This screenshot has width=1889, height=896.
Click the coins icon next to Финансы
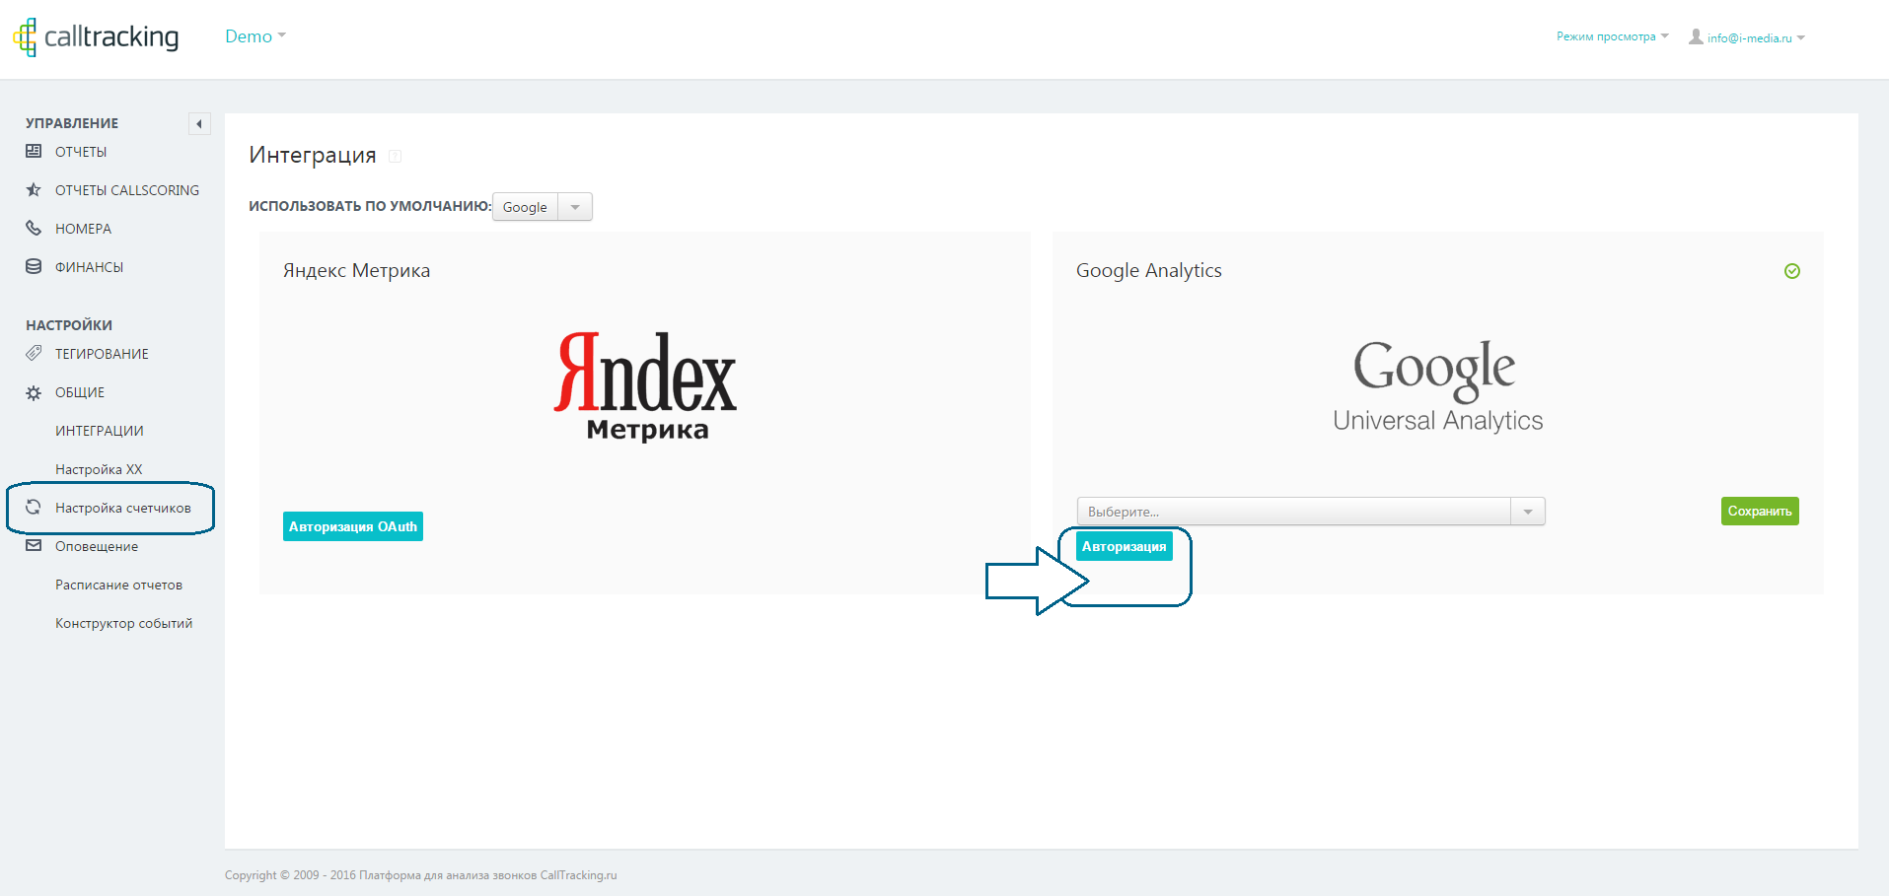click(34, 266)
